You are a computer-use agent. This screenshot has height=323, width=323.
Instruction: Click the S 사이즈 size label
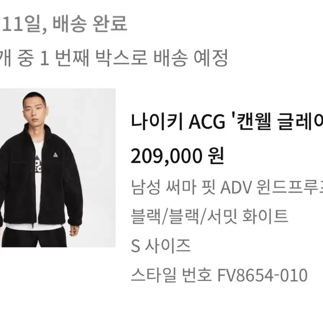click(x=161, y=245)
